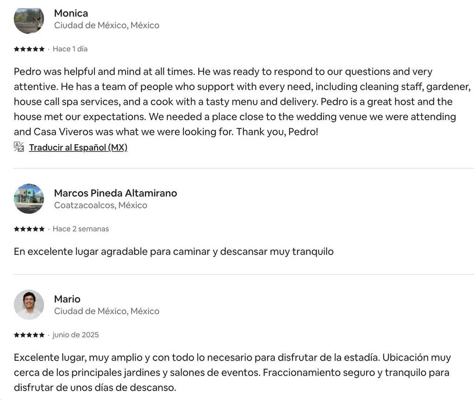Click Marcos's review about excelente lugar agradable
Screen dimensions: 474x400
click(174, 252)
